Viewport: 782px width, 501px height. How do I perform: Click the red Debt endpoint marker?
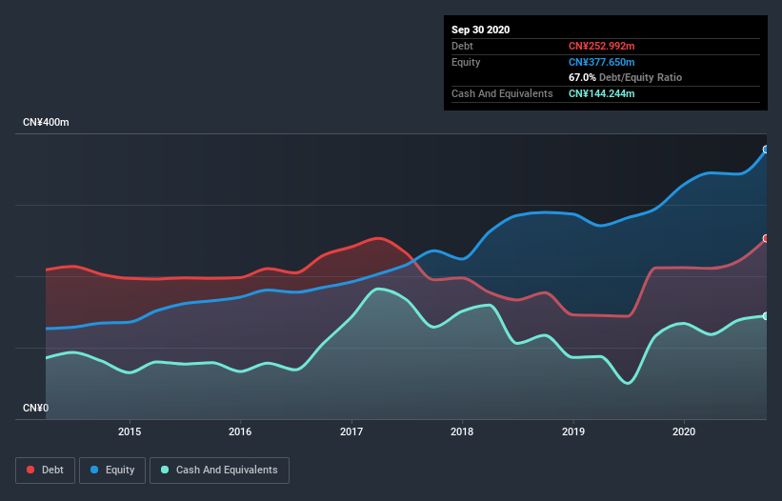766,238
